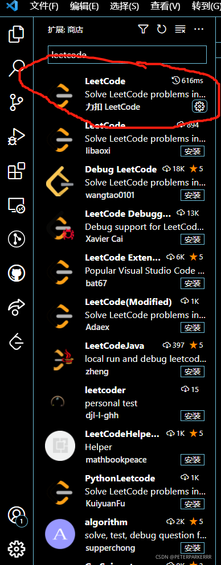221x565 pixels.
Task: Open the GitHub icon in activity bar
Action: [x=16, y=273]
